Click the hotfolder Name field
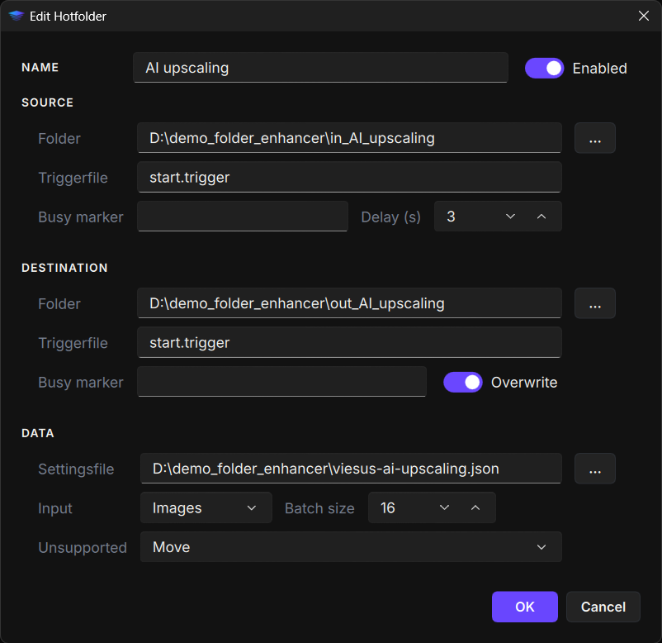Image resolution: width=662 pixels, height=643 pixels. click(320, 68)
